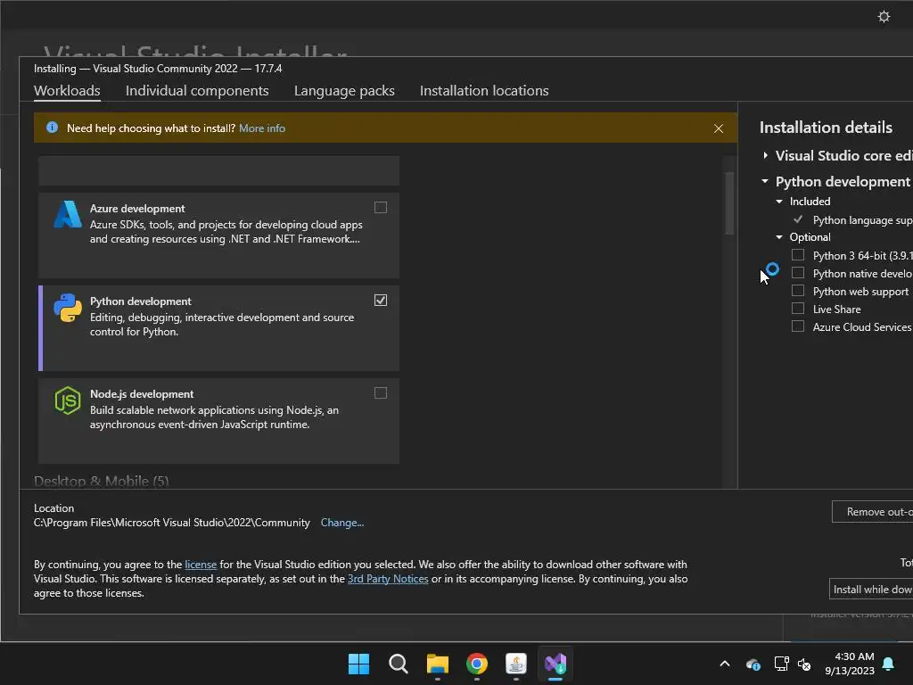This screenshot has width=913, height=685.
Task: Toggle the theme sun icon at top right
Action: coord(884,16)
